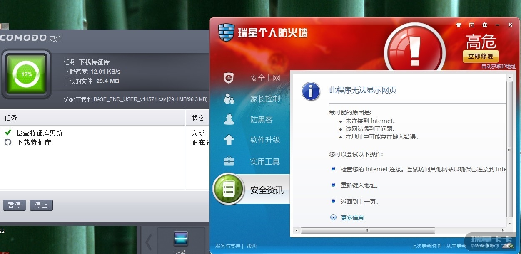Viewport: 521px width, 254px height.
Task: Select the 安全资讯 tab
Action: (x=267, y=190)
